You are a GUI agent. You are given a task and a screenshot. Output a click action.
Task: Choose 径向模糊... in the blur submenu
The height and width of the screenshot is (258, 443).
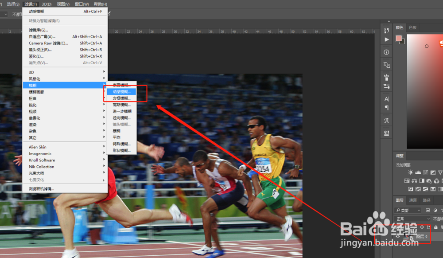click(121, 118)
